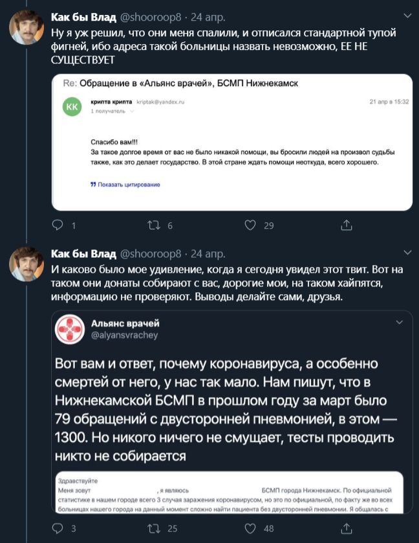Like the first tweet with 29 likes

pyautogui.click(x=250, y=225)
